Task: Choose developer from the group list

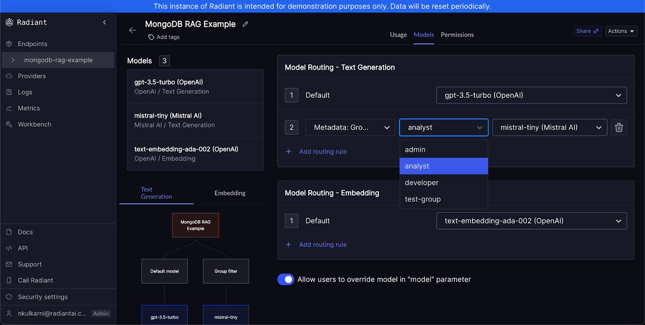Action: [x=443, y=183]
